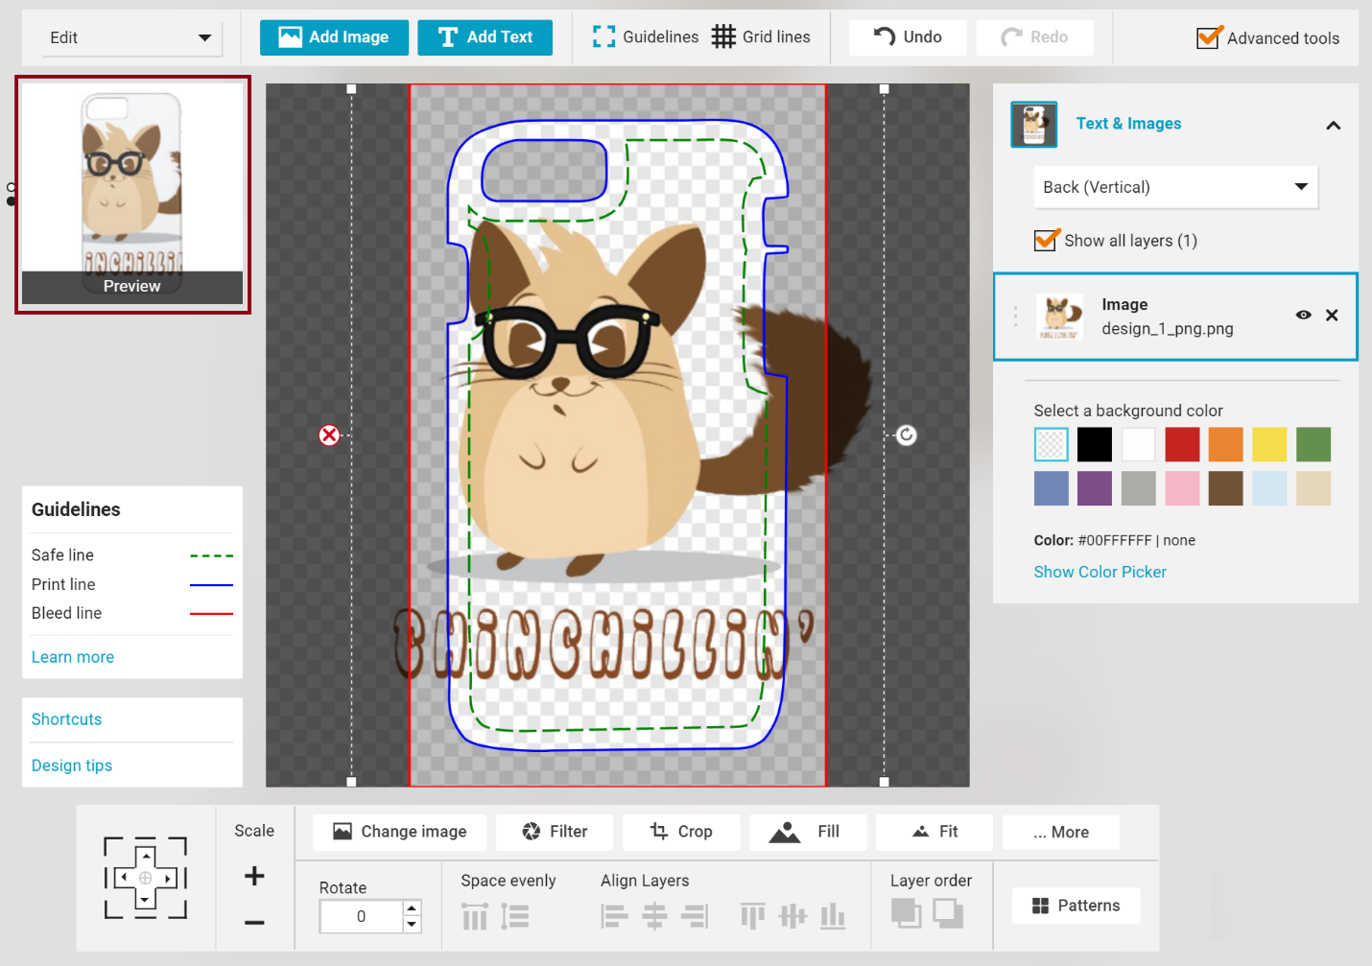
Task: Open the ... More options
Action: point(1061,832)
